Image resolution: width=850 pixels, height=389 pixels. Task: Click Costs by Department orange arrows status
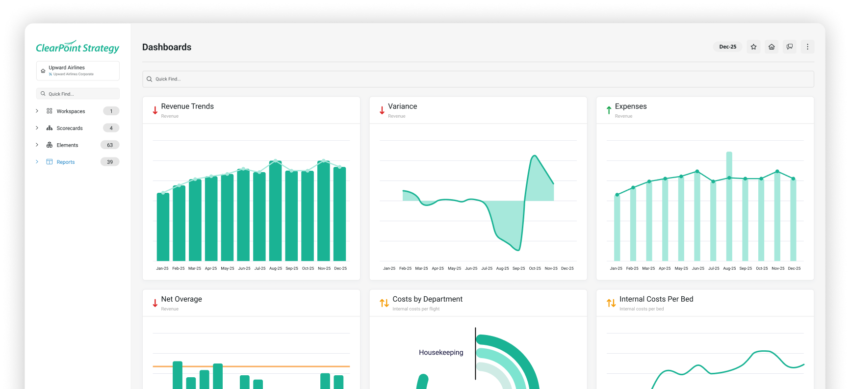pyautogui.click(x=385, y=303)
